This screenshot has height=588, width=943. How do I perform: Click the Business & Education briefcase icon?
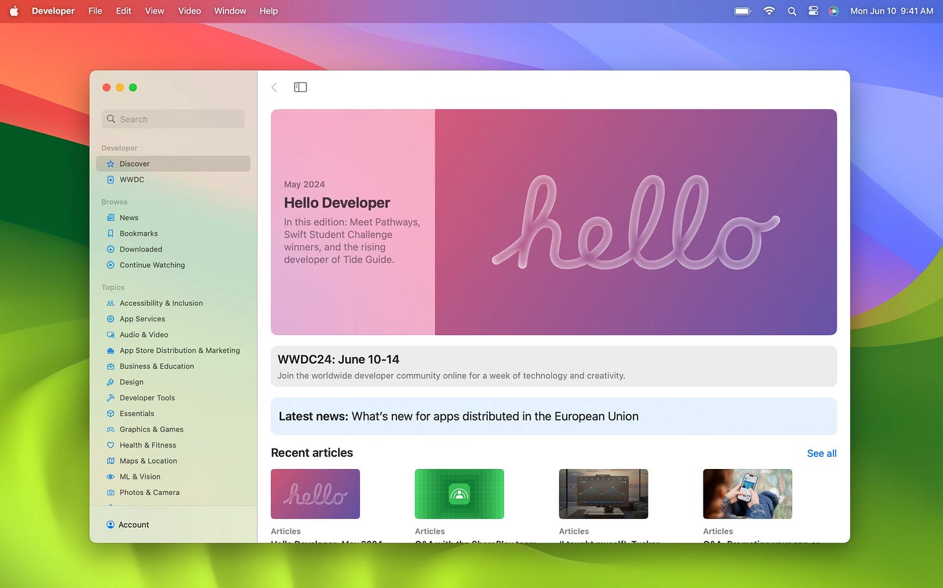[110, 366]
